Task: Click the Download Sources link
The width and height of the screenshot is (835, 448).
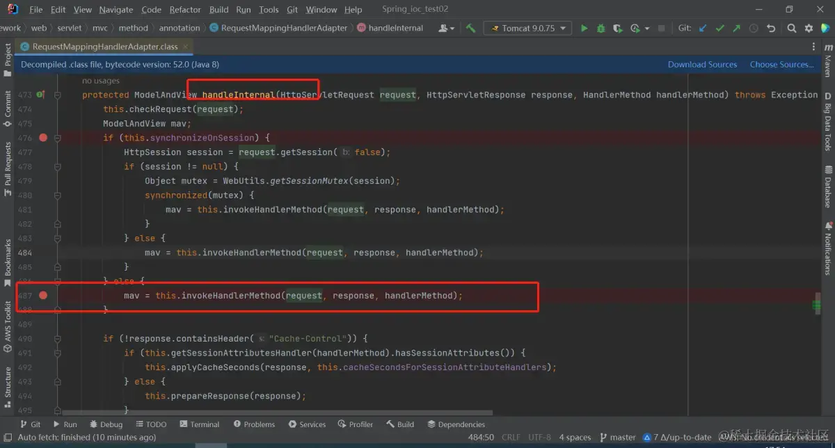Action: coord(702,64)
